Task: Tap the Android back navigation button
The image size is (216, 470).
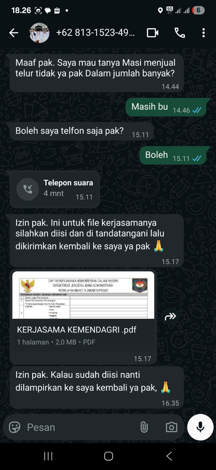Action: [169, 456]
